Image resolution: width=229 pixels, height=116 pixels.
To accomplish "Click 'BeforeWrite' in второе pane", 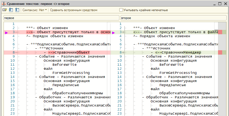I will (x=172, y=65).
